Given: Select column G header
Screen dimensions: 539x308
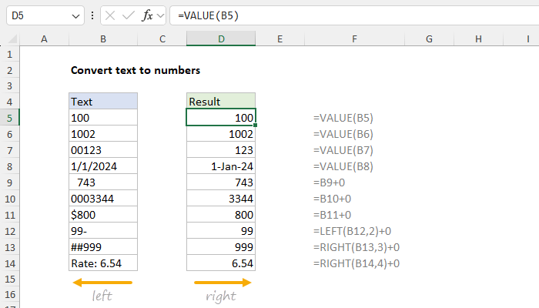Looking at the screenshot, I should (x=429, y=38).
